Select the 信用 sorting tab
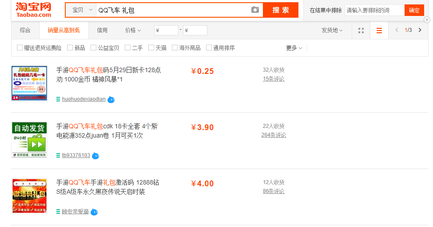The image size is (433, 227). pyautogui.click(x=102, y=30)
